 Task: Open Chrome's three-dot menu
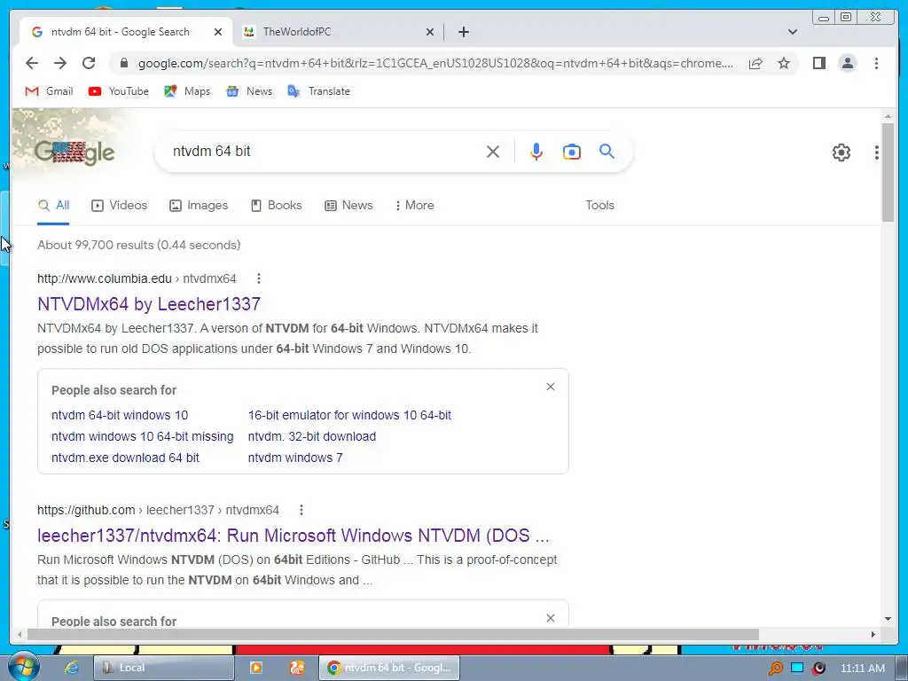coord(876,63)
